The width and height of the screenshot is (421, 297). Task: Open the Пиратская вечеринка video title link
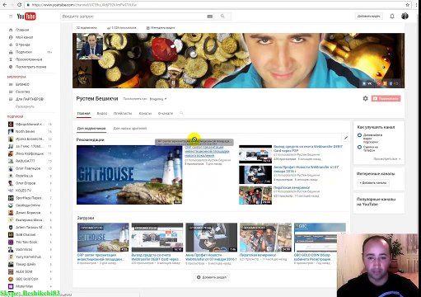click(x=292, y=187)
